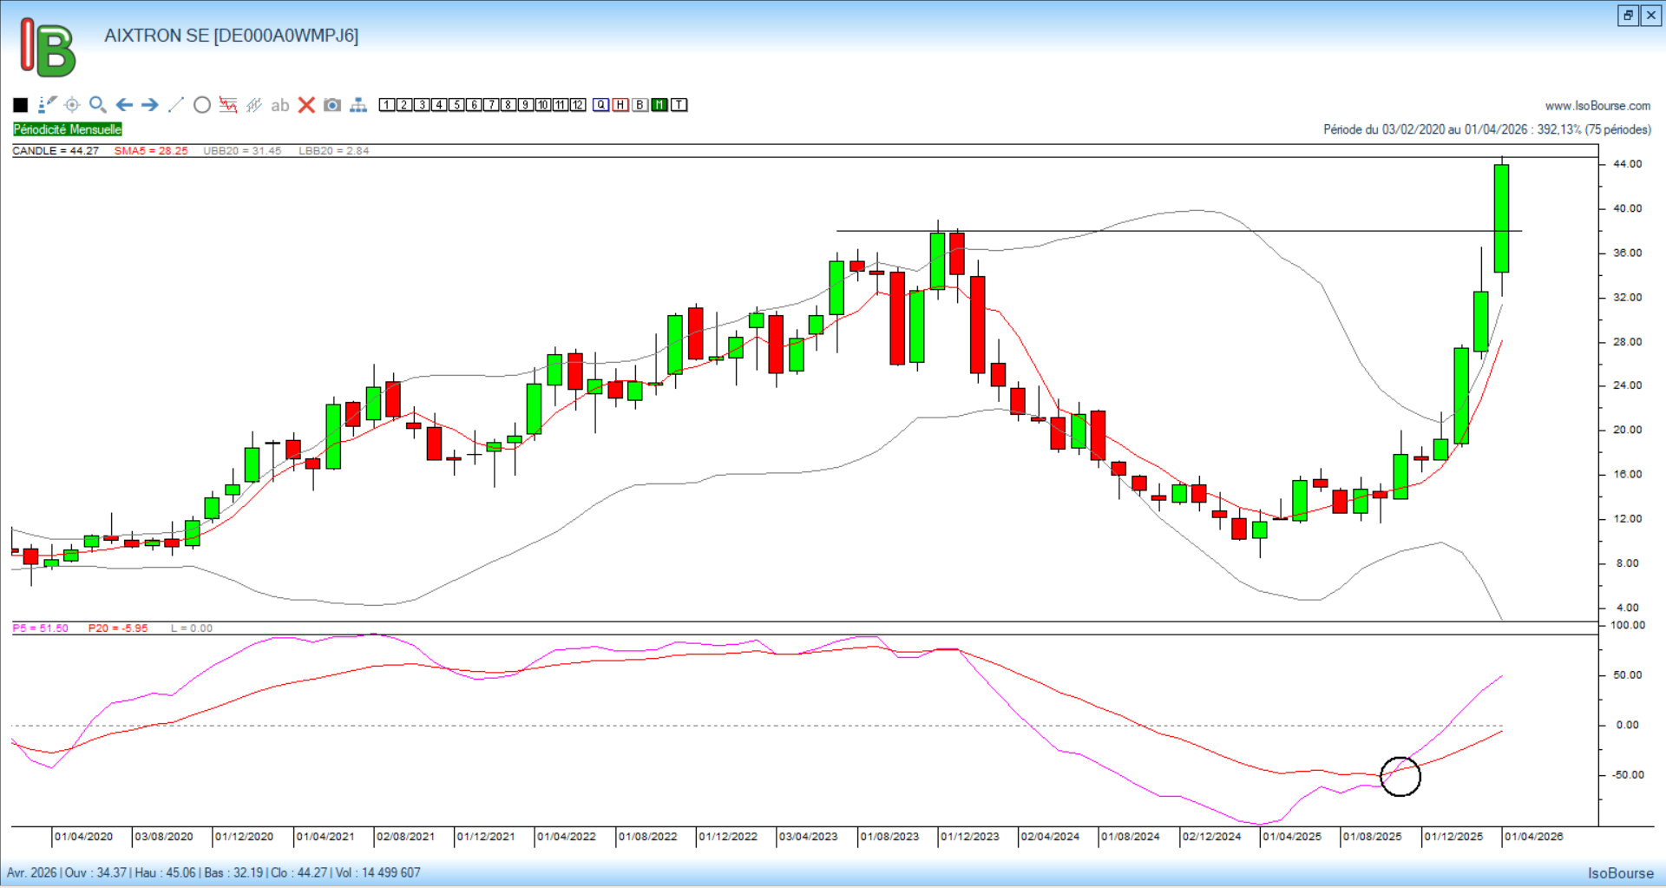Select the circle drawing tool
The image size is (1666, 888).
point(202,105)
